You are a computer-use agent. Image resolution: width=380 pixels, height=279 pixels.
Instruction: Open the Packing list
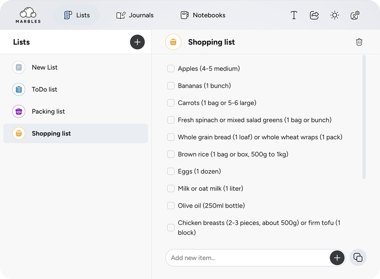coord(48,111)
